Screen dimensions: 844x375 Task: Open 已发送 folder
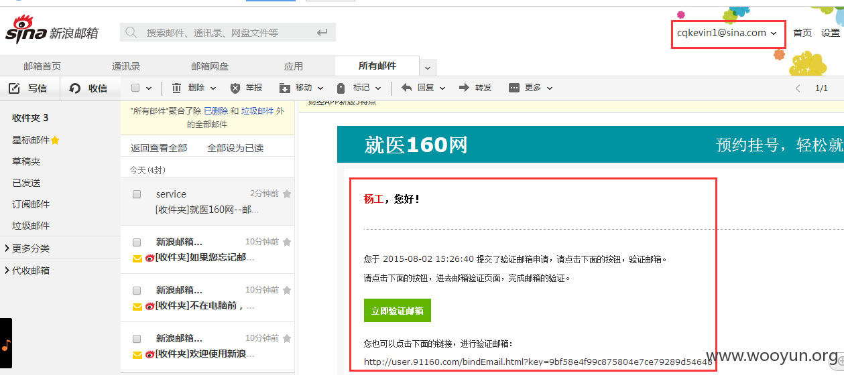pos(26,183)
